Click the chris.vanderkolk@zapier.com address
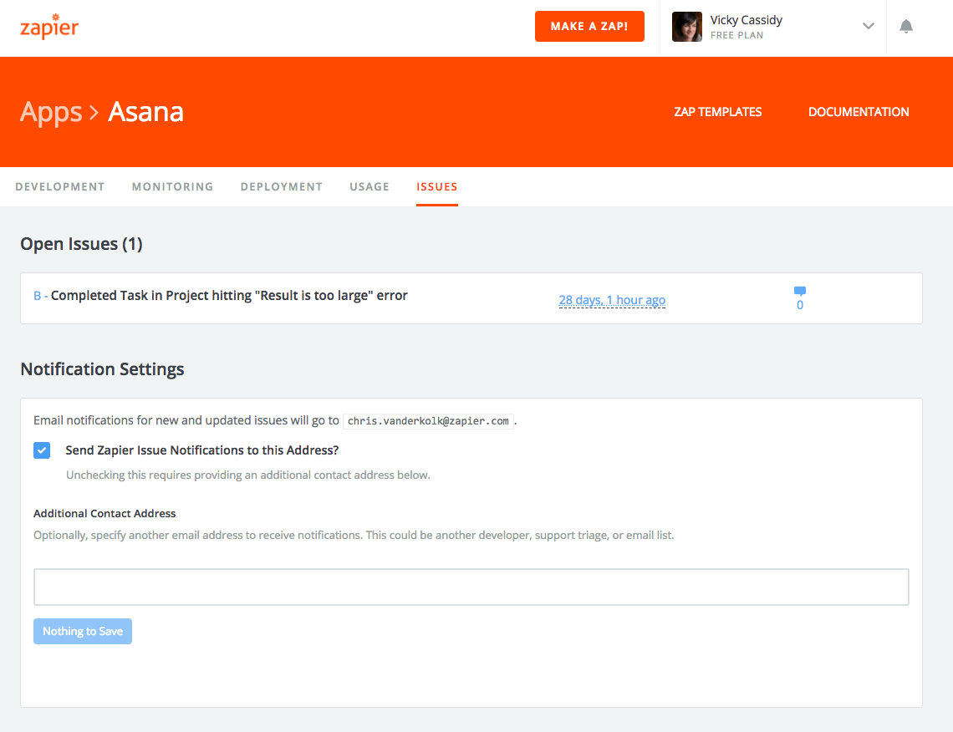 428,421
